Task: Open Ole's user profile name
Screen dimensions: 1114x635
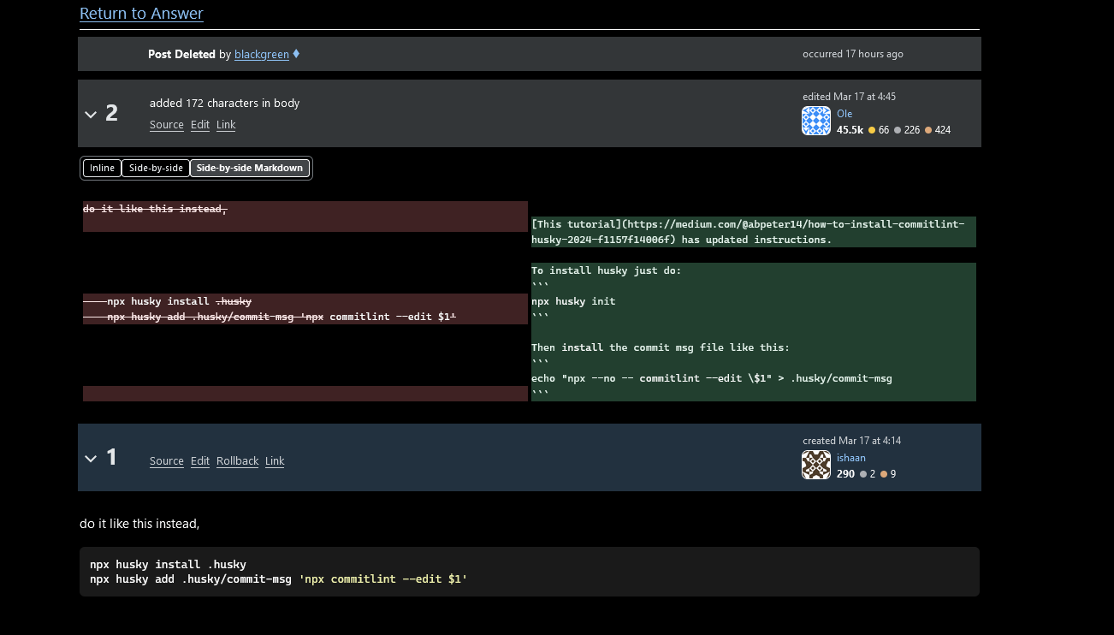Action: click(x=844, y=114)
